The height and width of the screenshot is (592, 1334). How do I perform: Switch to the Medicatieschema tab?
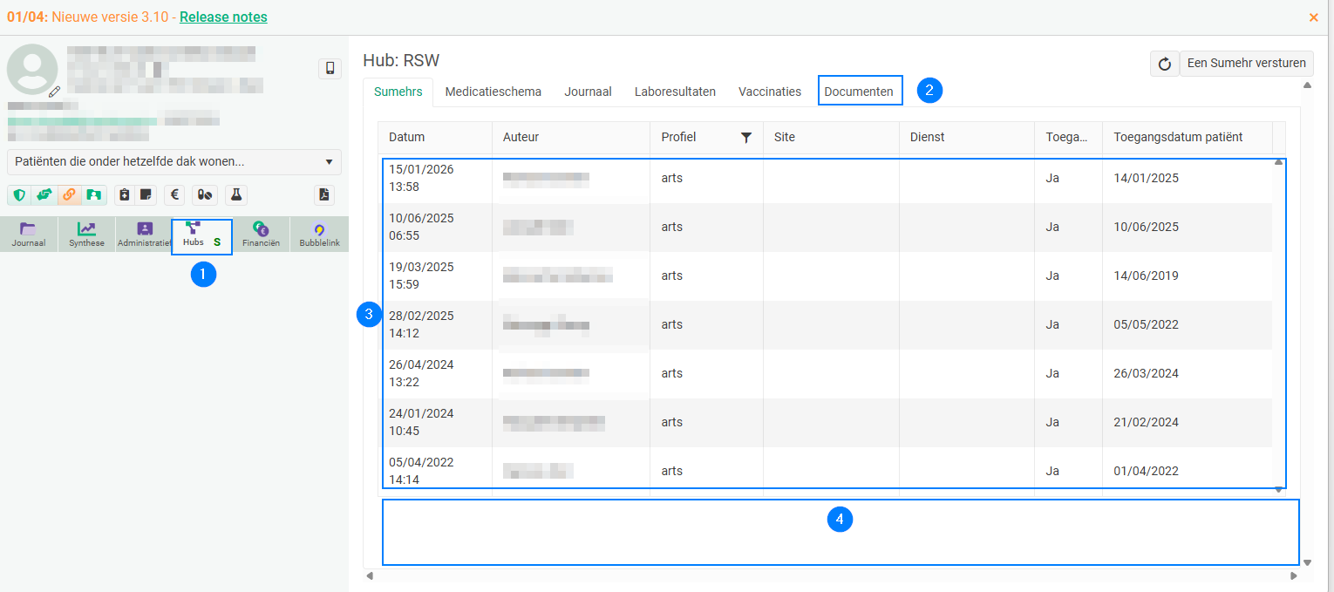coord(493,92)
